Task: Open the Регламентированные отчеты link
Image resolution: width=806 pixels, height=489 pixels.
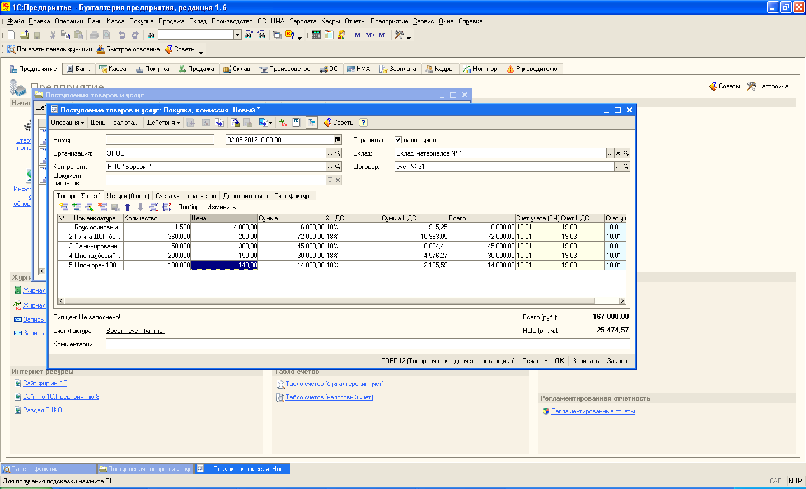Action: pos(593,411)
